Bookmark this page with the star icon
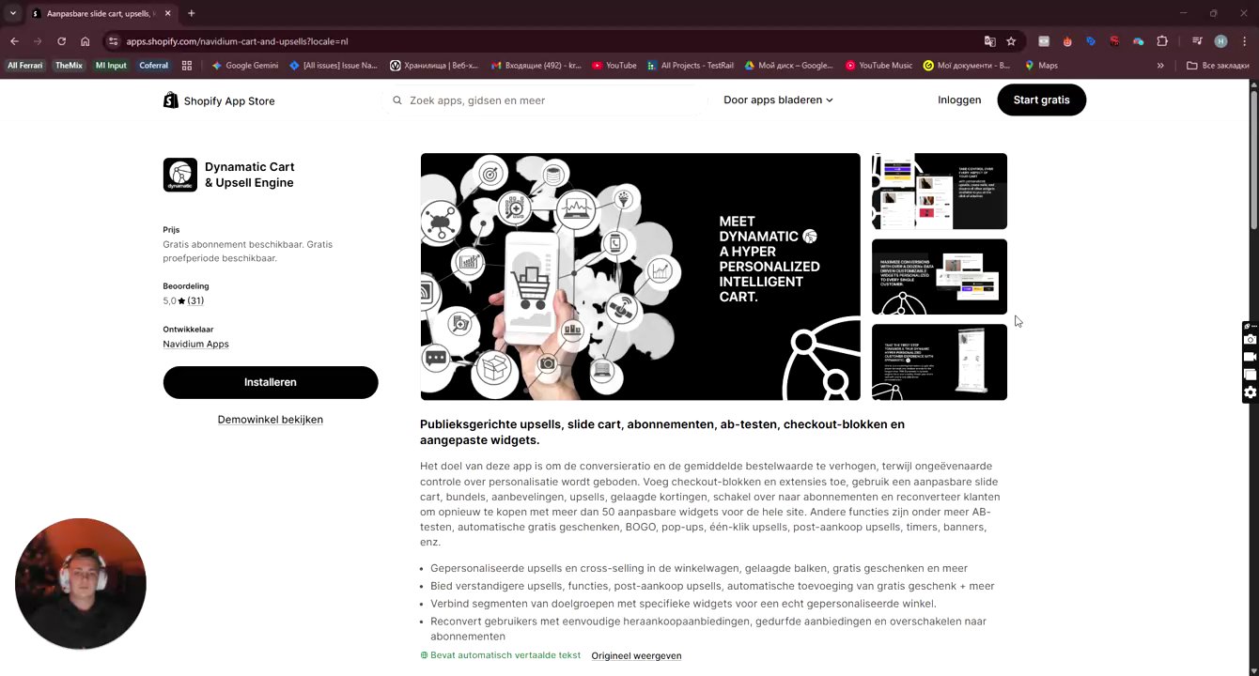1259x676 pixels. click(x=1011, y=41)
